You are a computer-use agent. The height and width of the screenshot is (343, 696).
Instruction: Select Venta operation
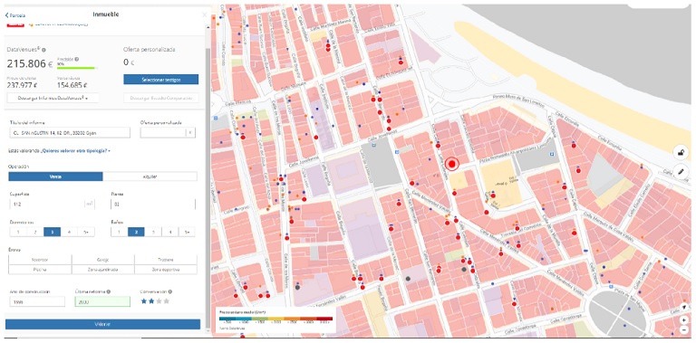[55, 176]
